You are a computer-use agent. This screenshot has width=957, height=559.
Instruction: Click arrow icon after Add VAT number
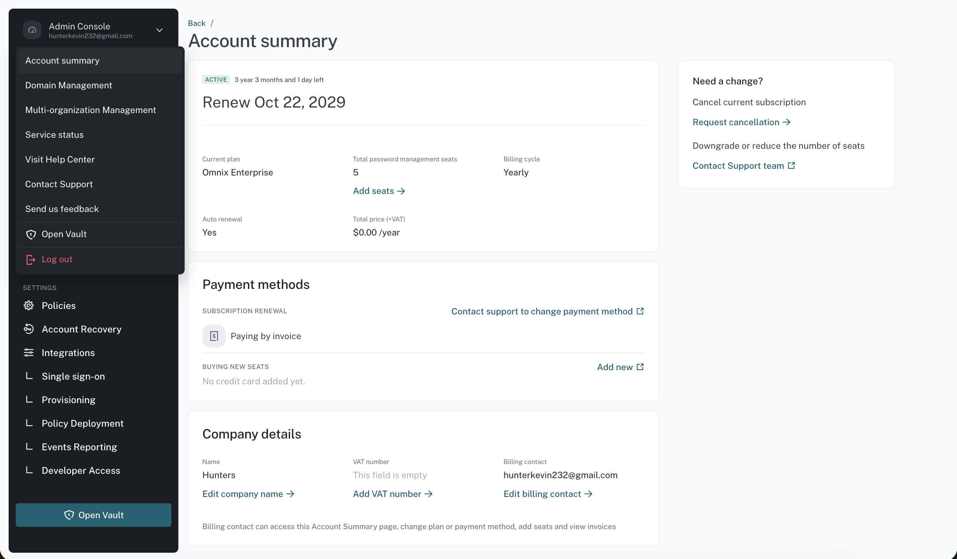[x=429, y=494]
